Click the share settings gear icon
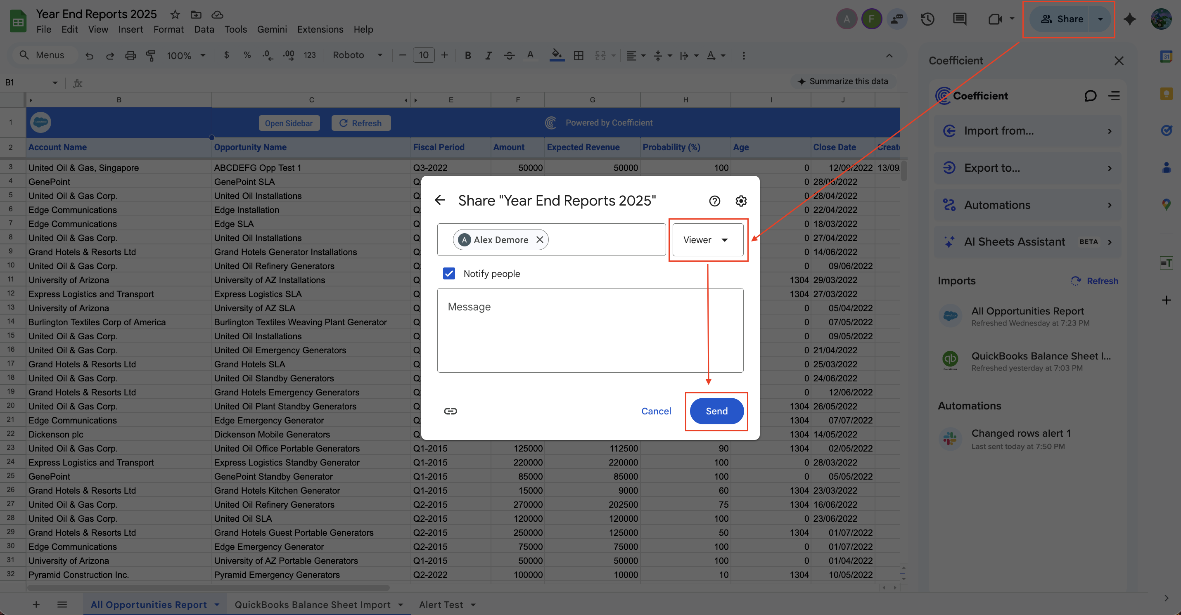1181x615 pixels. 741,201
